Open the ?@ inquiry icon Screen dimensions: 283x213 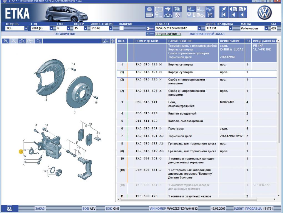click(x=177, y=9)
